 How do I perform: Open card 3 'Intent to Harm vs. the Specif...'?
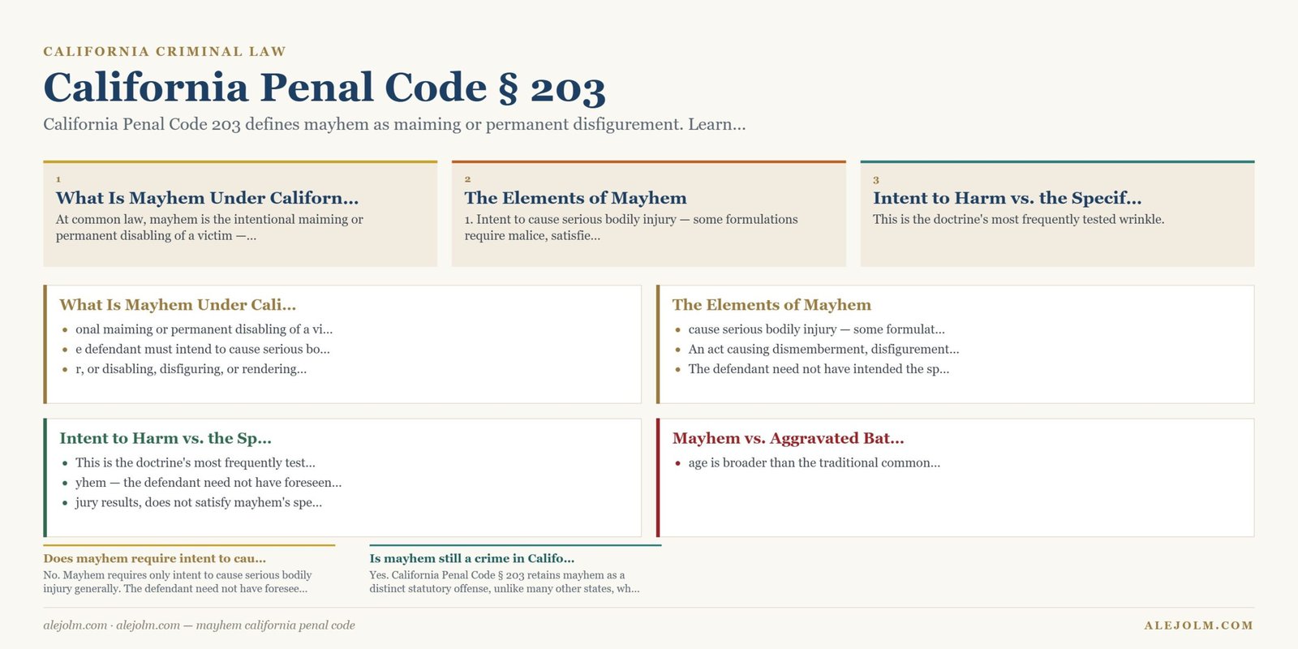pyautogui.click(x=1057, y=214)
